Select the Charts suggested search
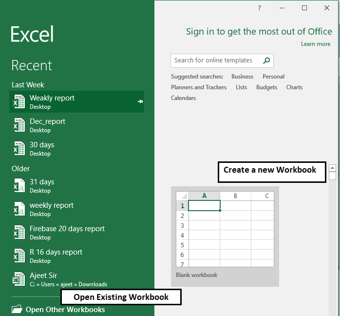 point(294,87)
